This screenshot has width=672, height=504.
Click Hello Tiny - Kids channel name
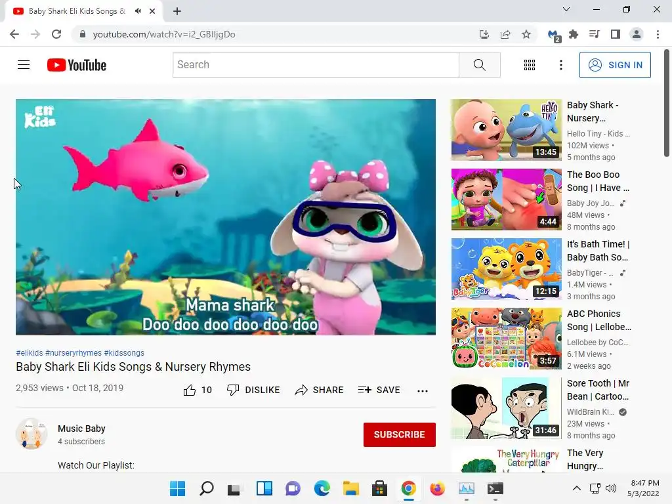pyautogui.click(x=598, y=134)
